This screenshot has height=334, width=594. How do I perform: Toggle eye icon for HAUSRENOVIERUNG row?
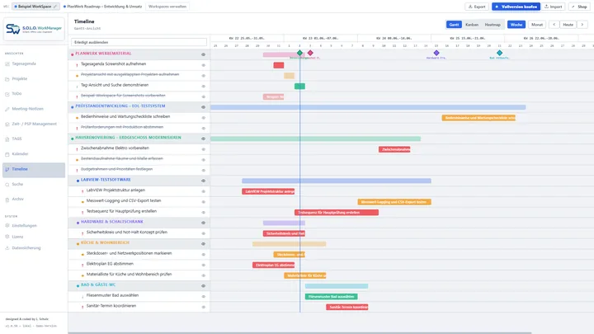click(203, 139)
